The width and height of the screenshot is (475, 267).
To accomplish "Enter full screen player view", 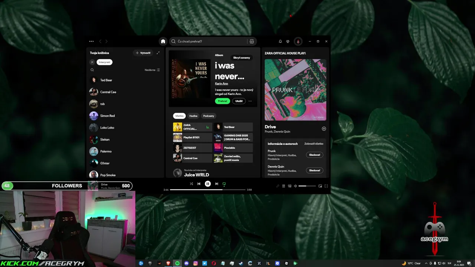I will click(326, 186).
